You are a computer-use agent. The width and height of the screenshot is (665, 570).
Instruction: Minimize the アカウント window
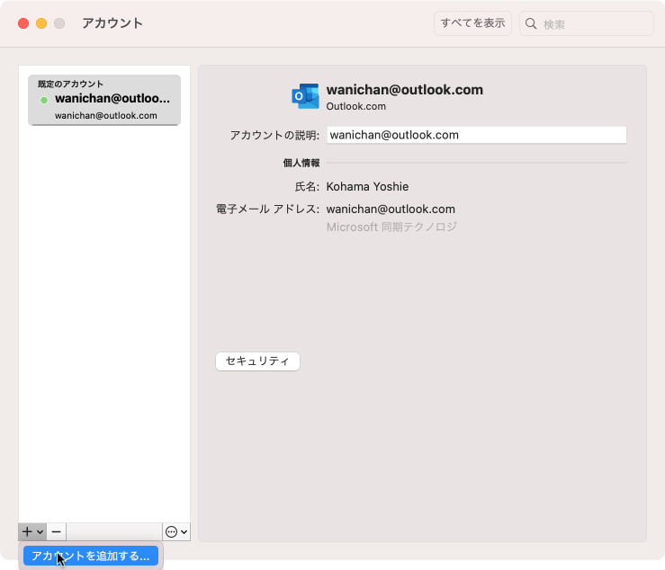coord(41,23)
